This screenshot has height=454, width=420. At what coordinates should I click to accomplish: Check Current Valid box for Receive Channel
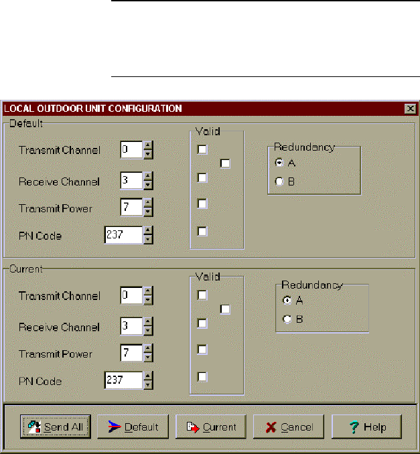coord(202,323)
